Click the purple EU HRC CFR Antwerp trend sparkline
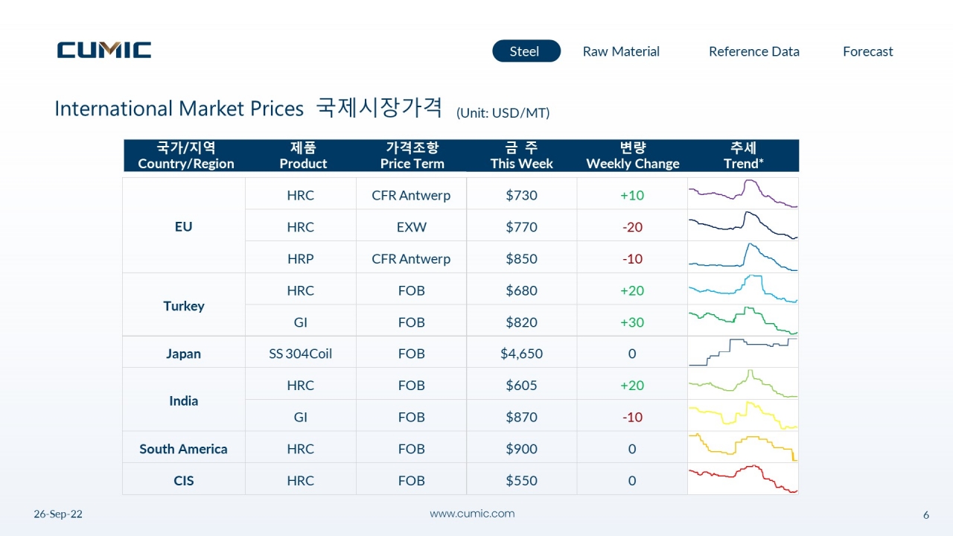The image size is (953, 536). click(x=743, y=194)
